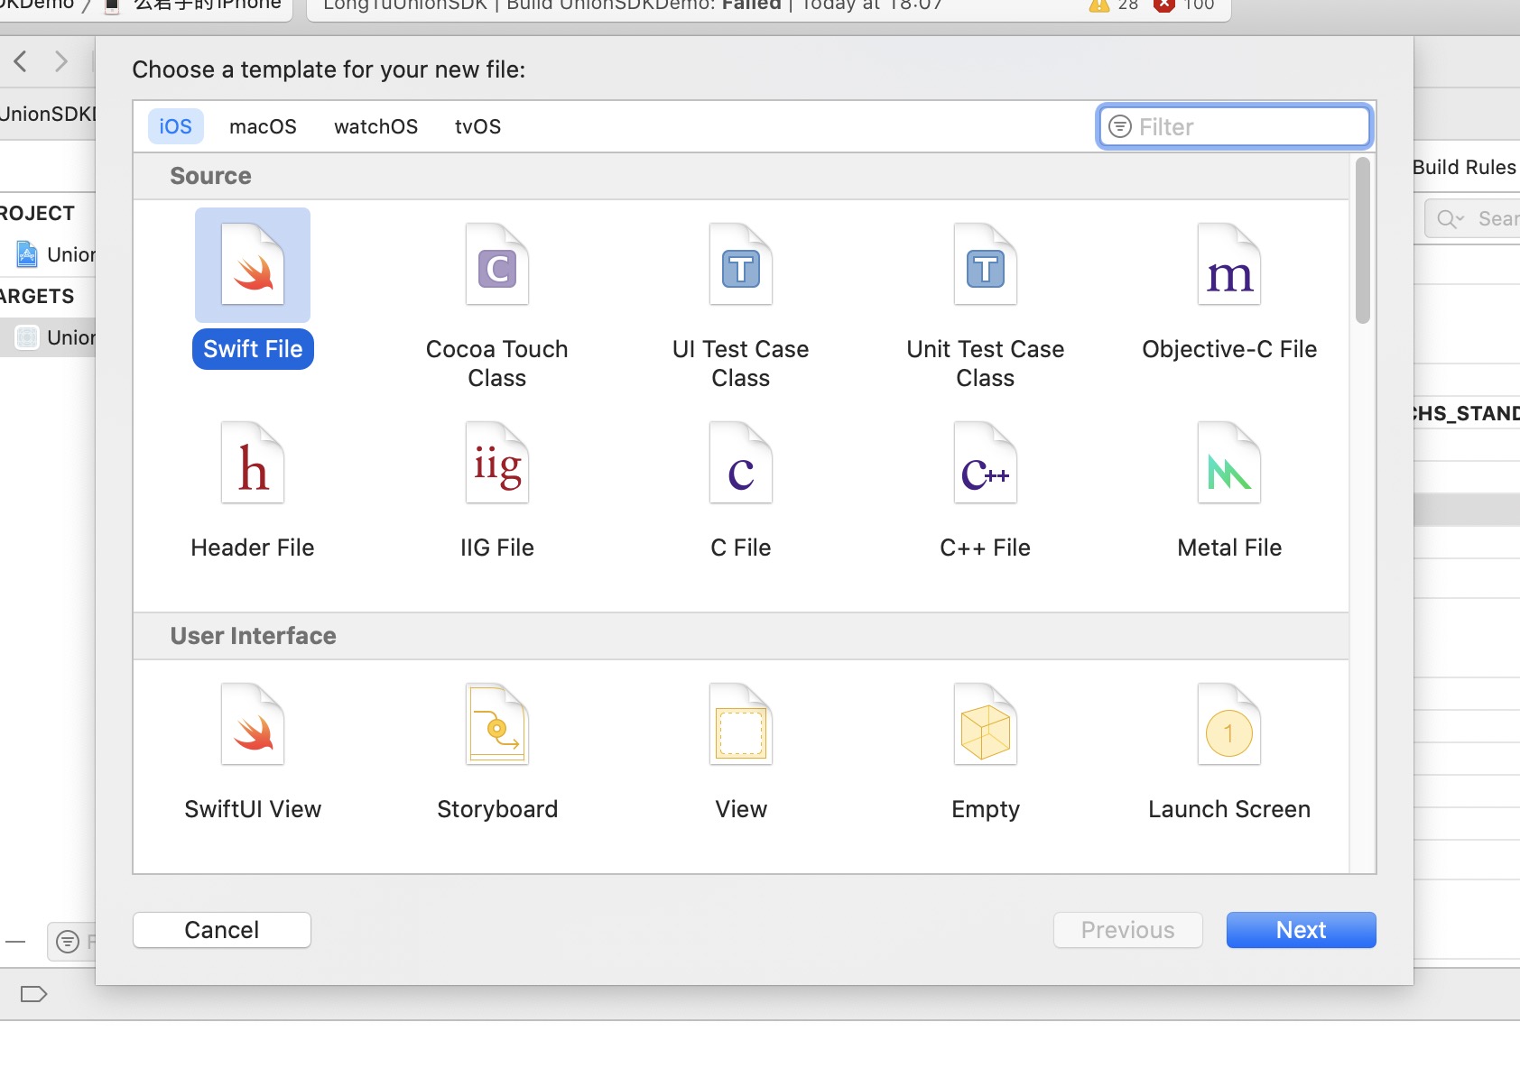
Task: Select the Storyboard template icon
Action: tap(496, 726)
